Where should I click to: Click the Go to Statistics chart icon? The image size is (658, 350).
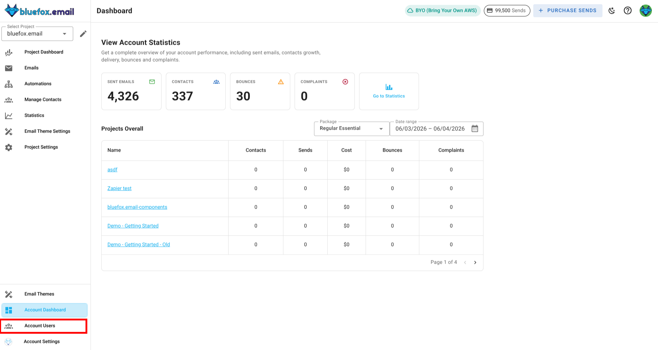pyautogui.click(x=389, y=87)
